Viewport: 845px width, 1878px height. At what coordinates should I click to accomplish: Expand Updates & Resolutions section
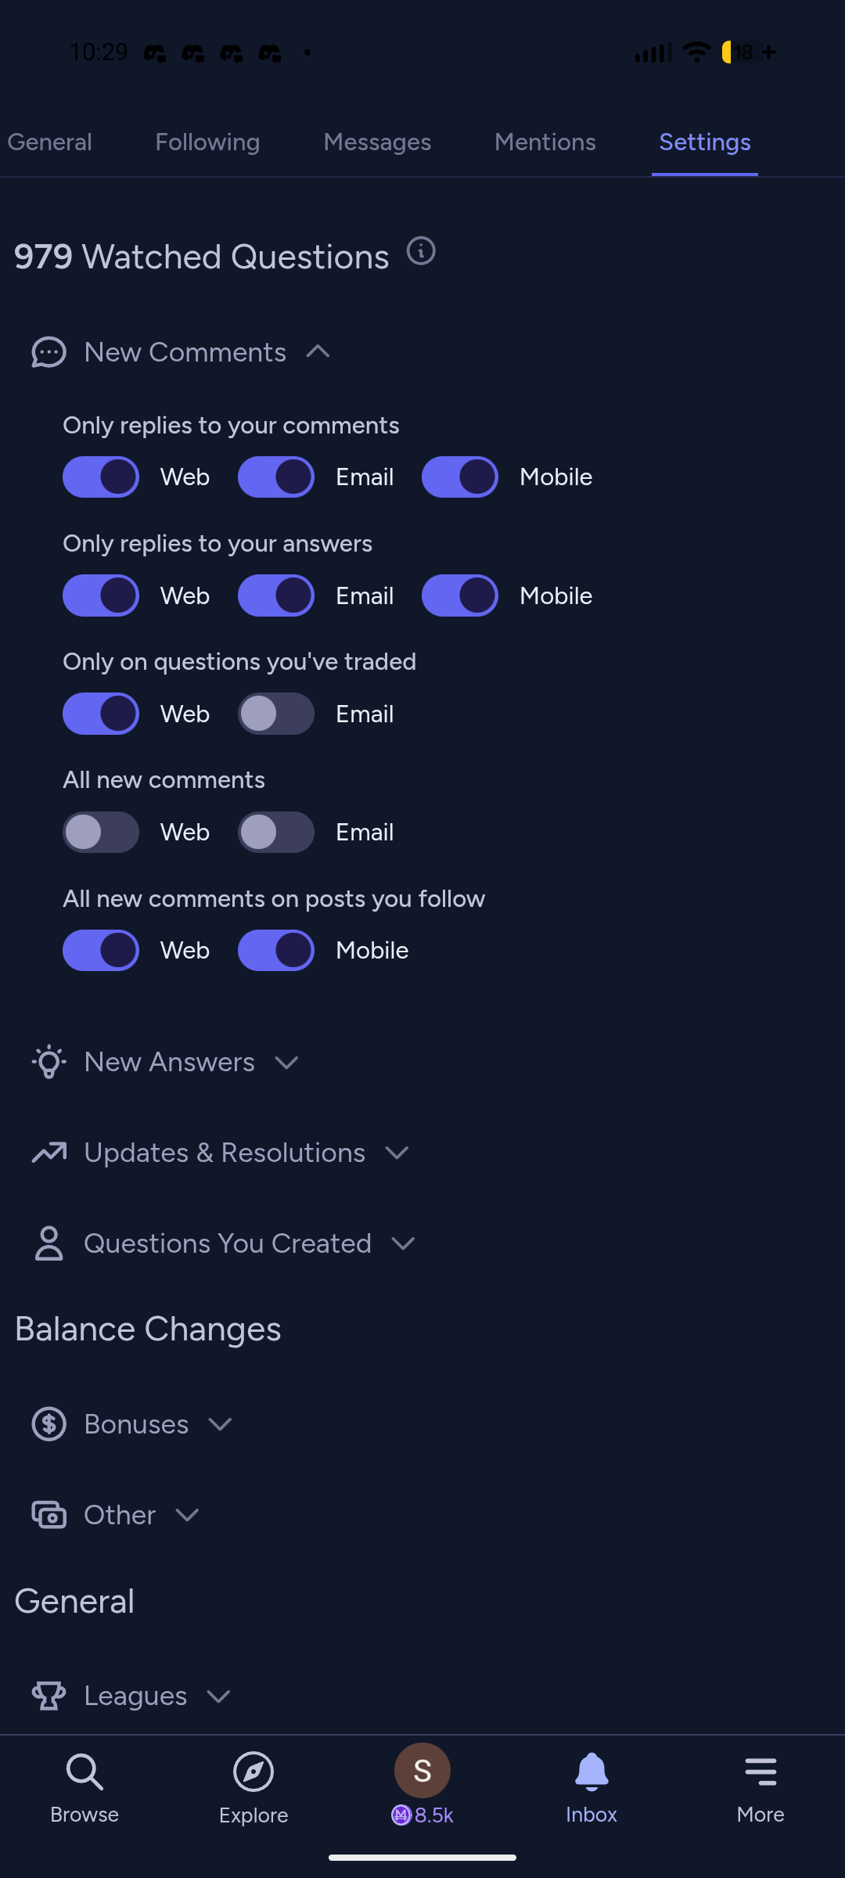pos(397,1153)
